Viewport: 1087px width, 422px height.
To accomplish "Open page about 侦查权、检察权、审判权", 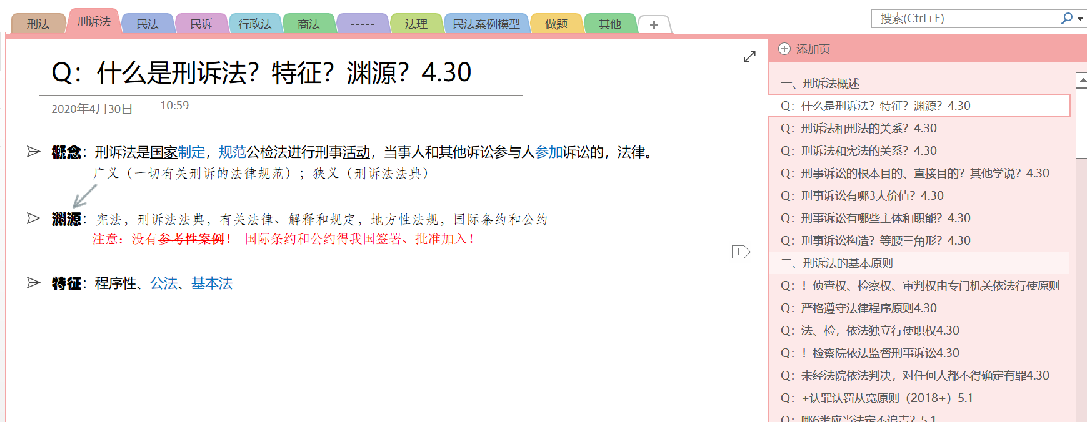I will (x=919, y=285).
